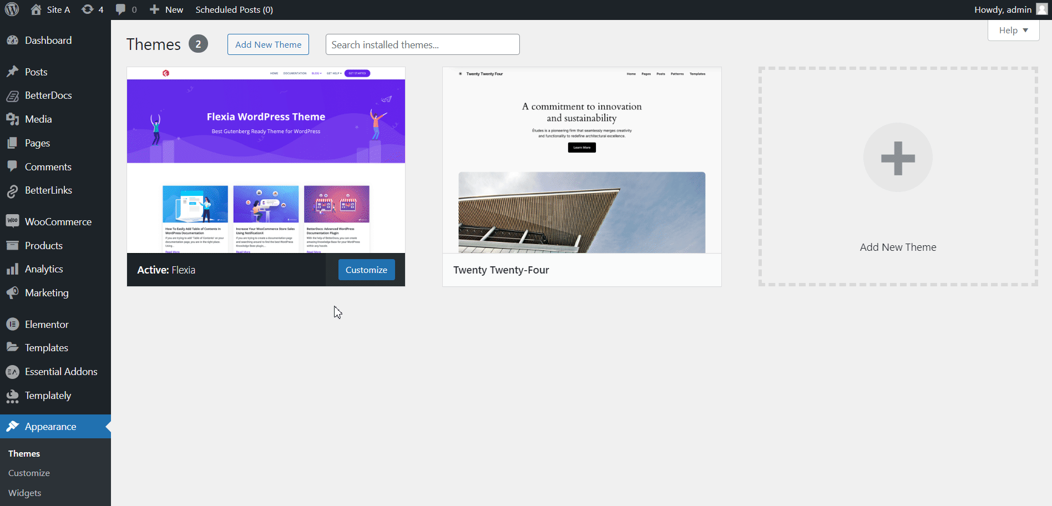Click the Add New Theme button
Image resolution: width=1052 pixels, height=506 pixels.
pos(268,44)
